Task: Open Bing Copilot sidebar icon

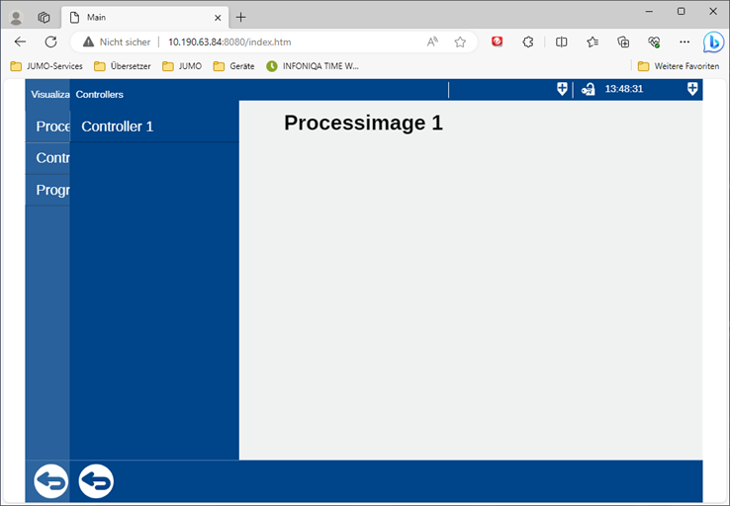Action: click(x=712, y=42)
